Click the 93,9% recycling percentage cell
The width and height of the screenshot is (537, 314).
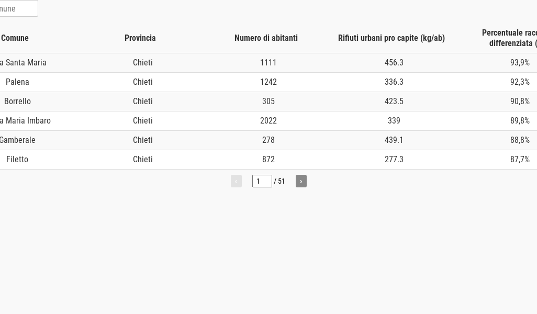tap(520, 63)
